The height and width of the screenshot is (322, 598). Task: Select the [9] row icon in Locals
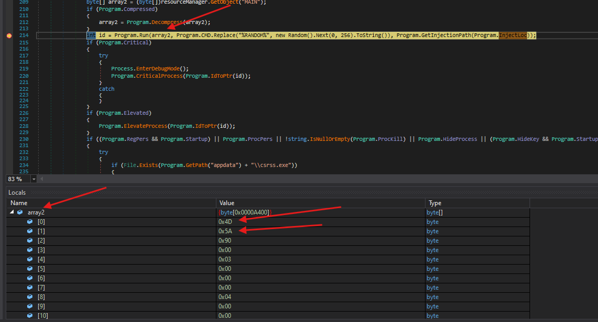[30, 306]
